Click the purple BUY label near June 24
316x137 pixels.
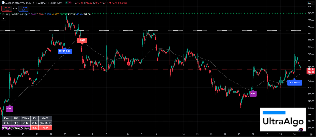pyautogui.click(x=9, y=108)
